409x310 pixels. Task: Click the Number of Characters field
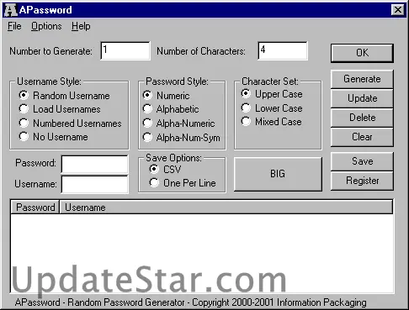[283, 50]
